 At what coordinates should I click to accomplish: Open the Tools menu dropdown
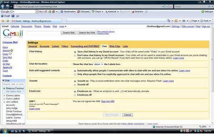205,21
